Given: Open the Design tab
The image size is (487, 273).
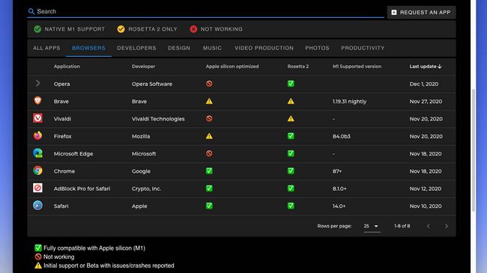Looking at the screenshot, I should (x=179, y=48).
